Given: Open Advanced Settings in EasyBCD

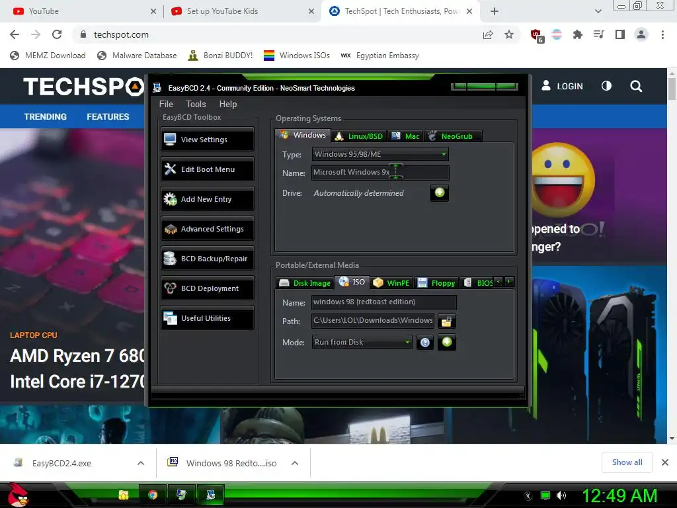Looking at the screenshot, I should tap(207, 228).
